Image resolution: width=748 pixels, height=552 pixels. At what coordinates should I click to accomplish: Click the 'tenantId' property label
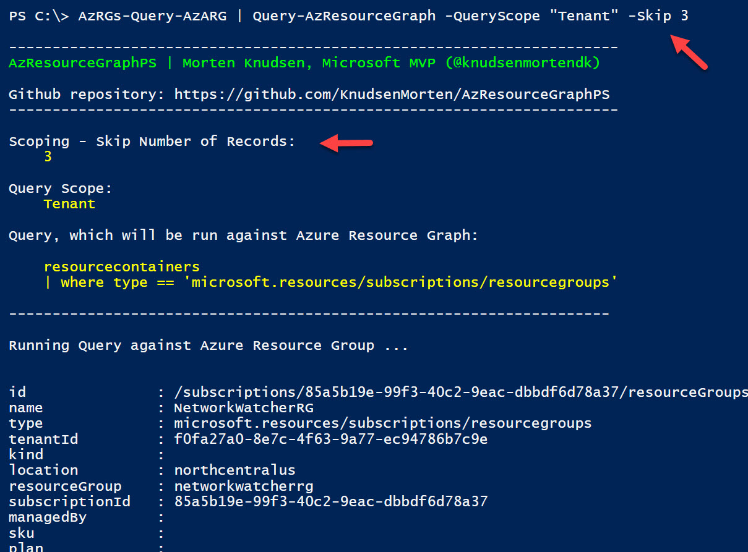[43, 439]
